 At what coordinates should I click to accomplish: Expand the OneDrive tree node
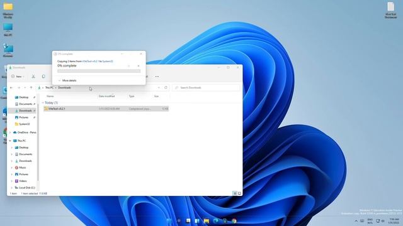point(10,132)
